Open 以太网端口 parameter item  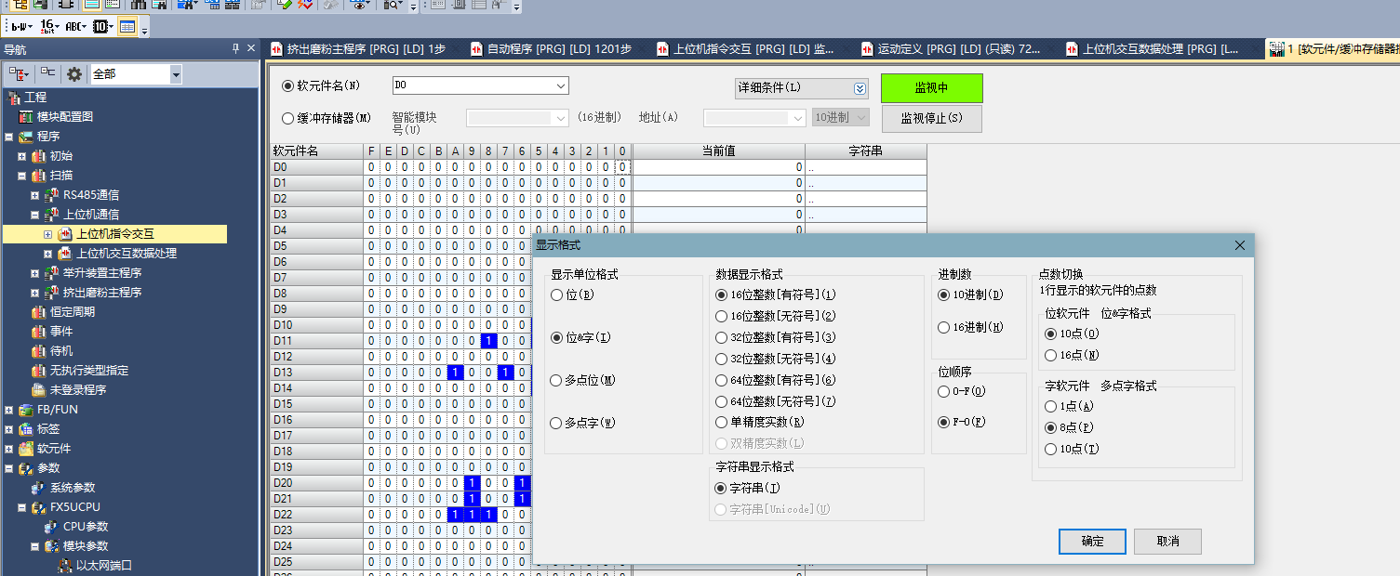(103, 565)
